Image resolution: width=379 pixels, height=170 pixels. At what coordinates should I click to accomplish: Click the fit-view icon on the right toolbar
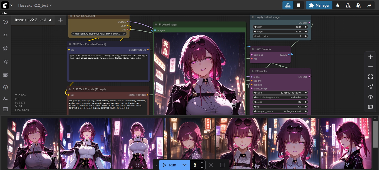[370, 76]
